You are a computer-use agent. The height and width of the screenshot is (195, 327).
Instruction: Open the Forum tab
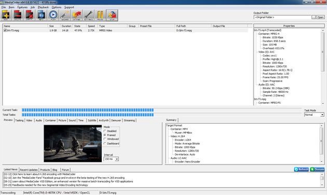point(65,170)
